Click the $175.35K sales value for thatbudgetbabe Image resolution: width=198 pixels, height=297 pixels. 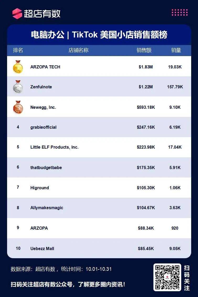146,168
